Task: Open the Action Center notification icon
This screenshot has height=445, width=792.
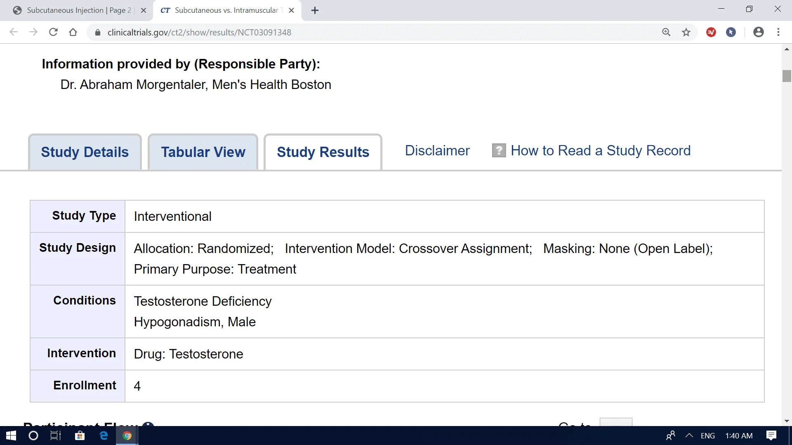Action: point(771,436)
